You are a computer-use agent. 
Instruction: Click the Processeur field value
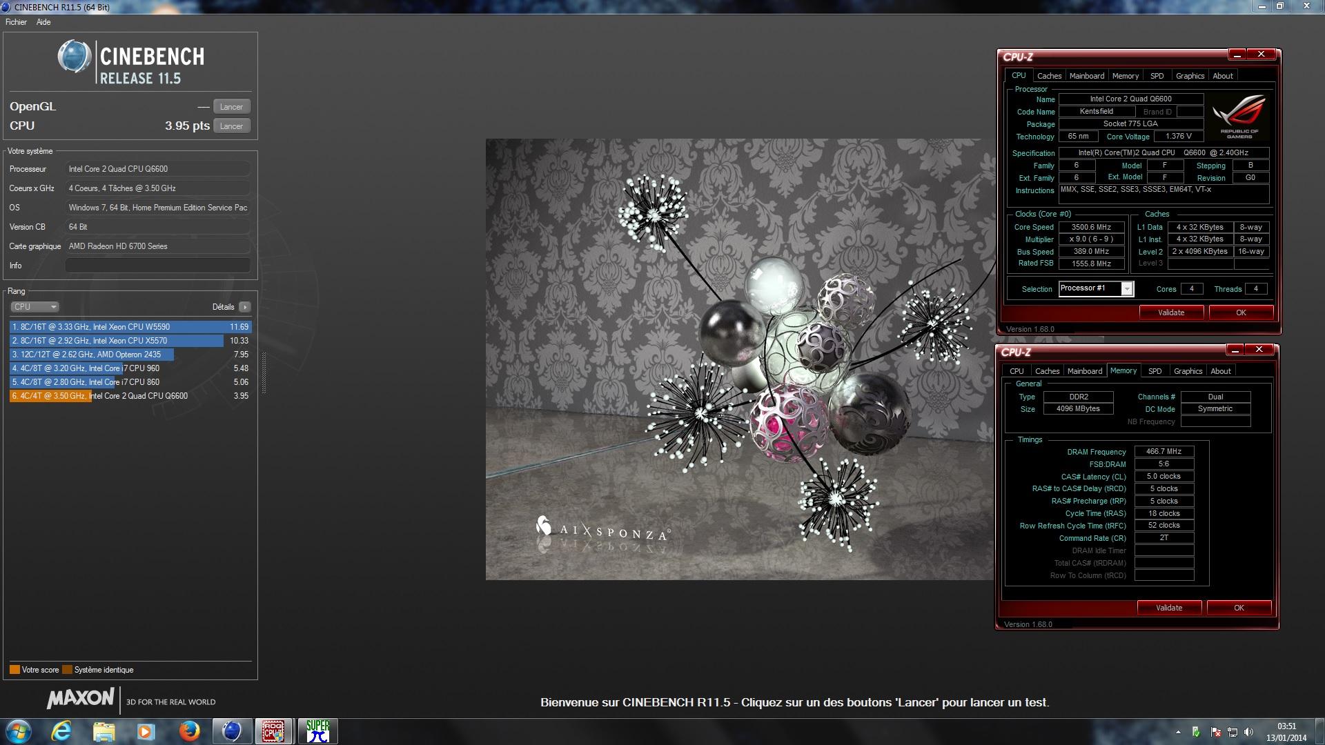point(157,169)
